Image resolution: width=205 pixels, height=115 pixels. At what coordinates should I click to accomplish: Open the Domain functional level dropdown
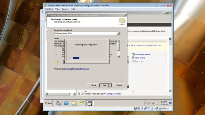[118, 33]
